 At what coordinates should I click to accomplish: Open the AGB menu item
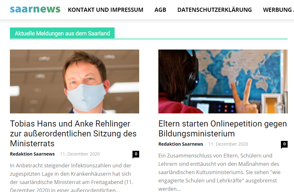pos(160,10)
